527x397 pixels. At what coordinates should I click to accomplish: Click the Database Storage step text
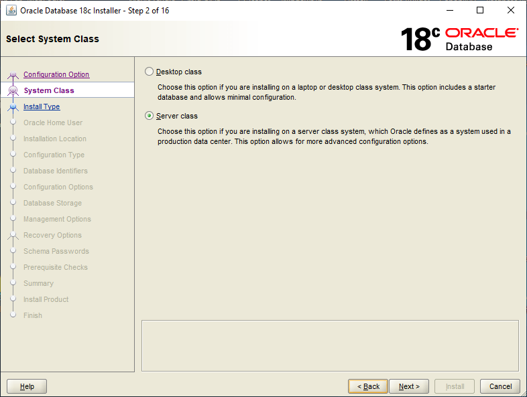coord(52,204)
